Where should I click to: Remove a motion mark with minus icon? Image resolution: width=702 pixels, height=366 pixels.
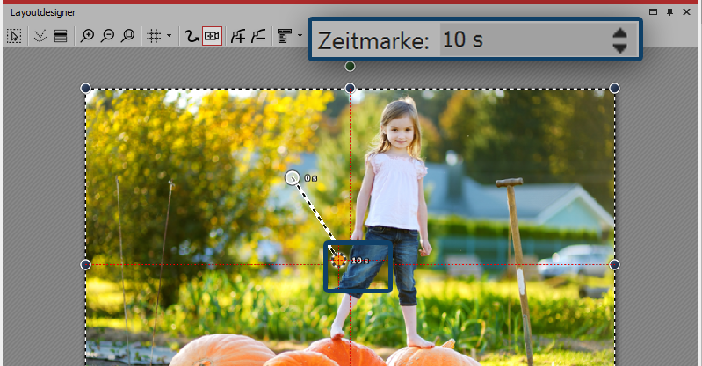point(259,36)
